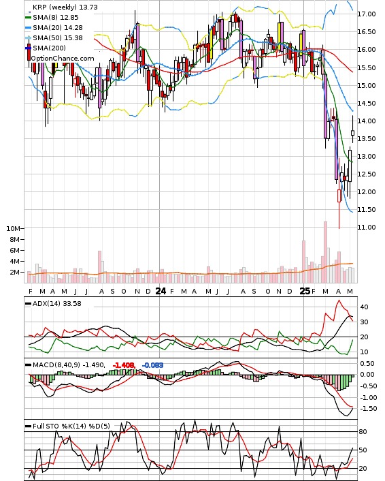This screenshot has width=385, height=481.
Task: Click the SMA(200) legend marker
Action: click(28, 48)
